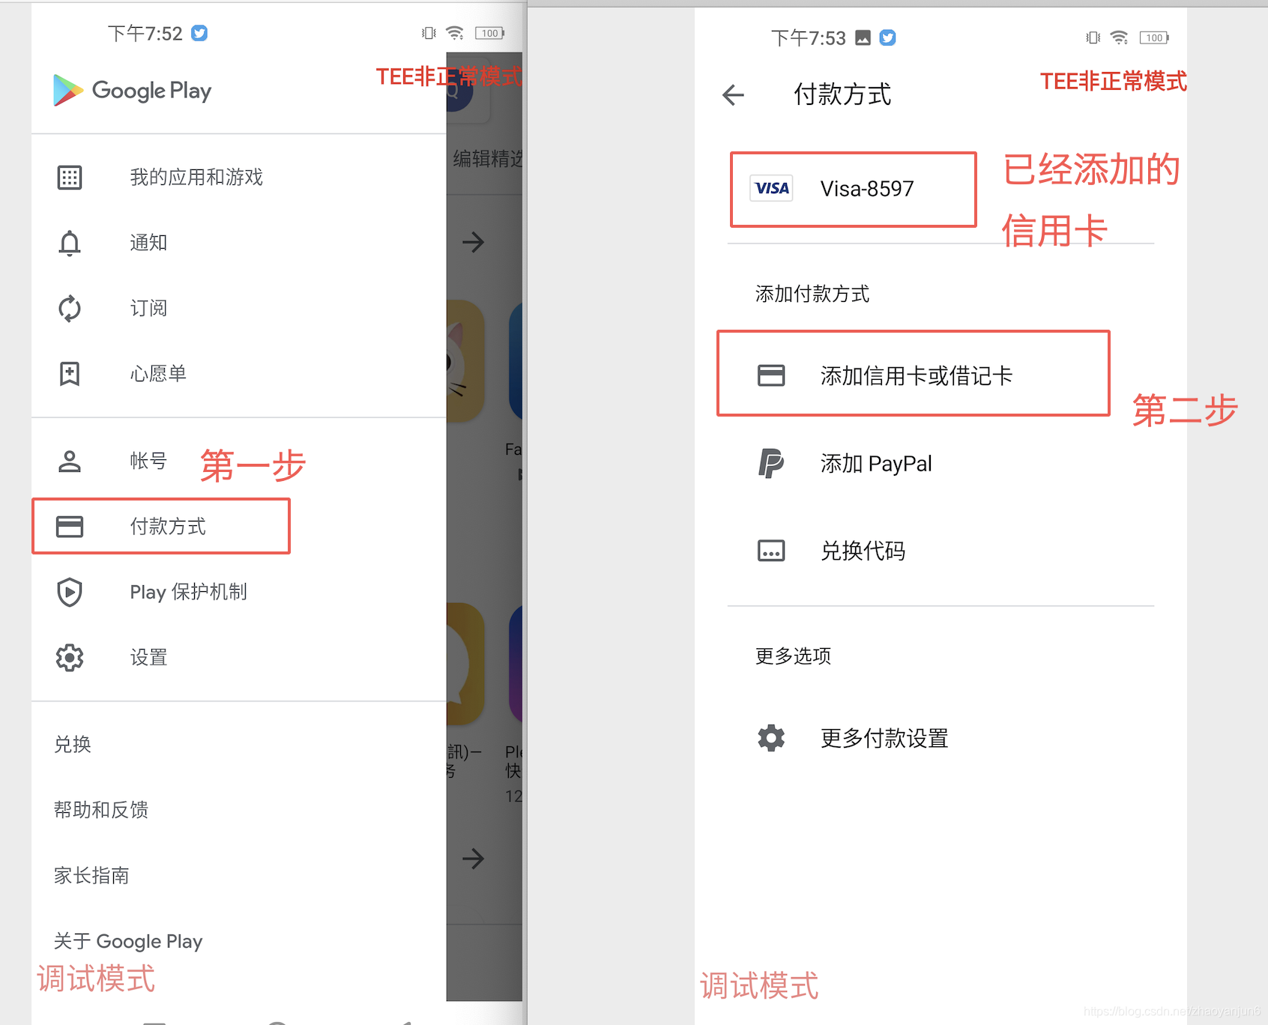Screen dimensions: 1268x1025
Task: Tap blue notification icon in left status bar
Action: [199, 33]
